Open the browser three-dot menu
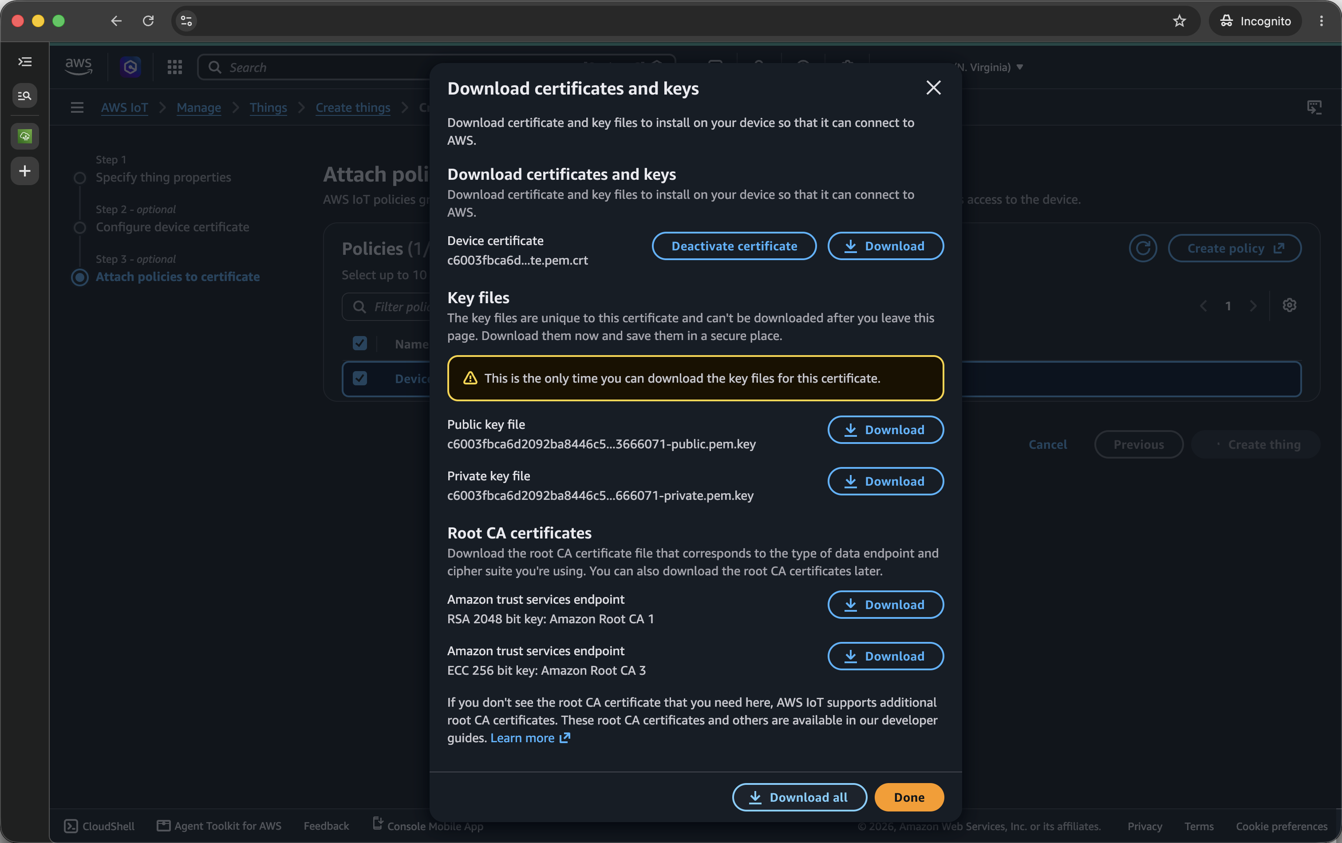This screenshot has width=1342, height=843. click(1322, 20)
